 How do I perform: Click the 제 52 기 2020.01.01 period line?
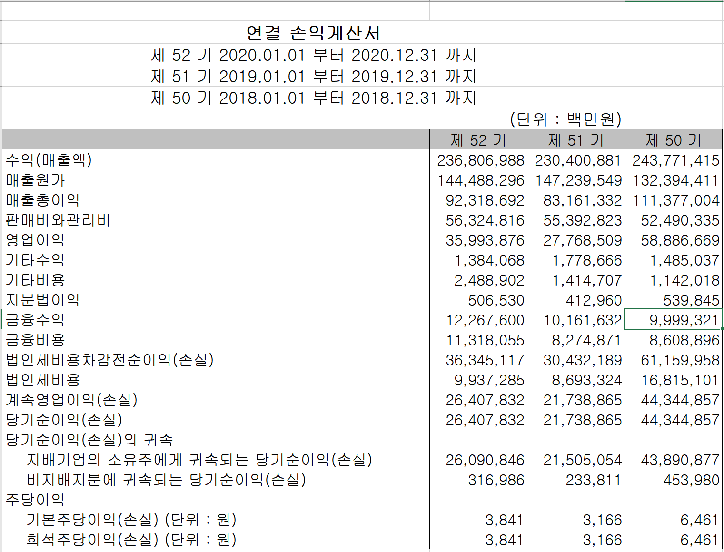coord(313,55)
